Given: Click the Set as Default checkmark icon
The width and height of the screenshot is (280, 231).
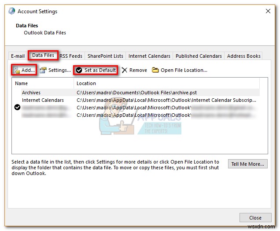Looking at the screenshot, I should tap(79, 70).
